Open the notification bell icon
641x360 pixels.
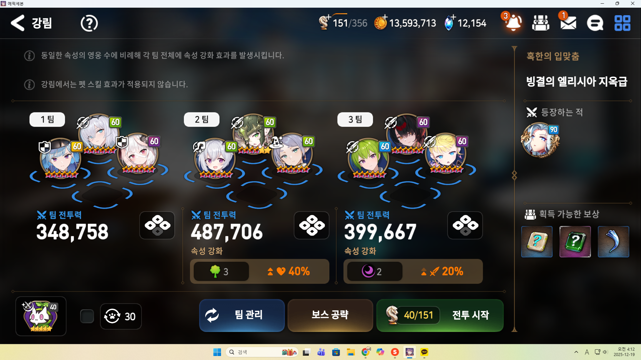513,23
